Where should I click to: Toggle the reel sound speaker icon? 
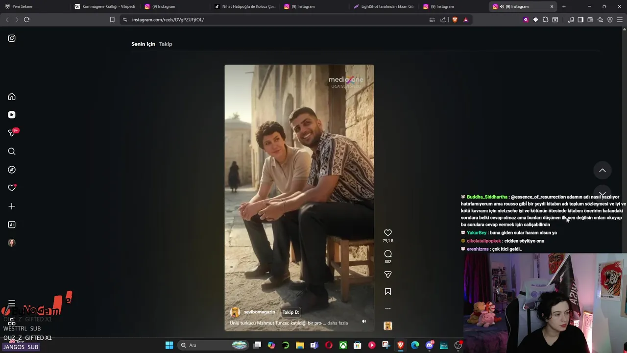click(x=364, y=322)
